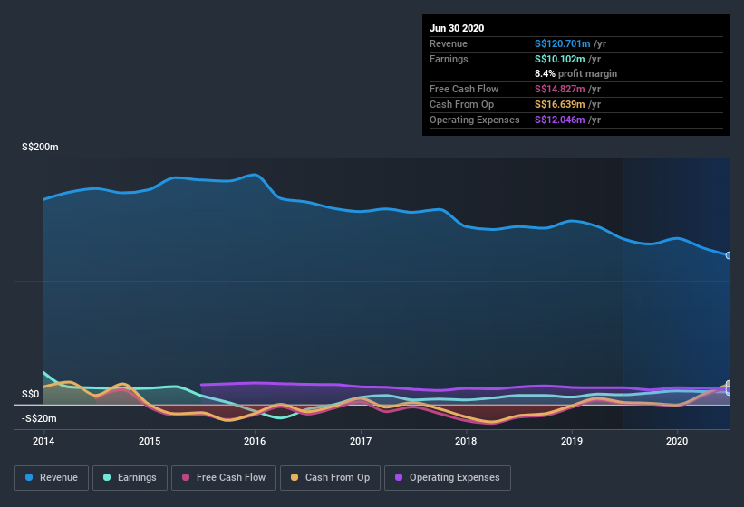Click the orange Cash From Op end marker
744x507 pixels.
coord(729,384)
